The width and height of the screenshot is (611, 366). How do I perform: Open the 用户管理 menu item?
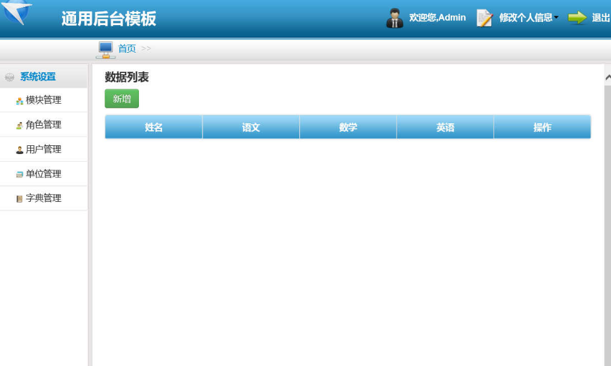[43, 150]
